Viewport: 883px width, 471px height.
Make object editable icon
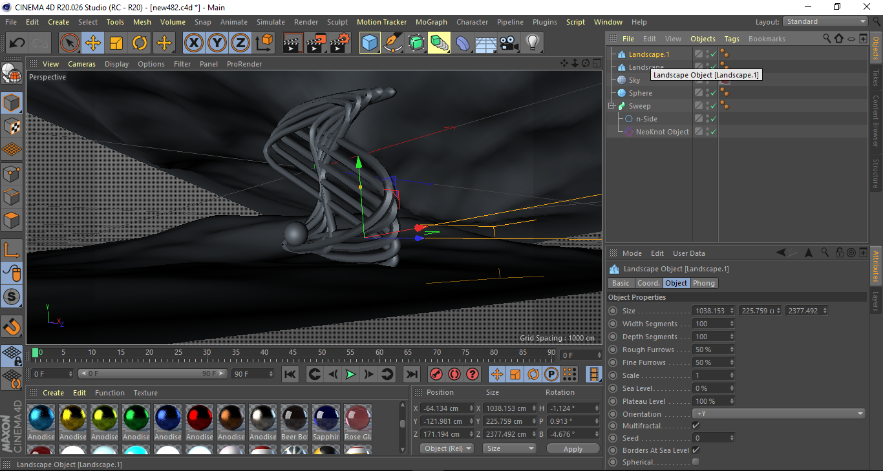[x=12, y=74]
